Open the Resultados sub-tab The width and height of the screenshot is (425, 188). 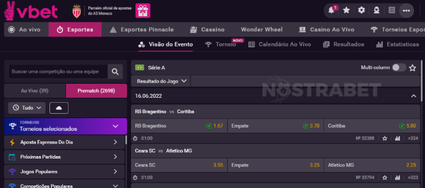point(343,44)
